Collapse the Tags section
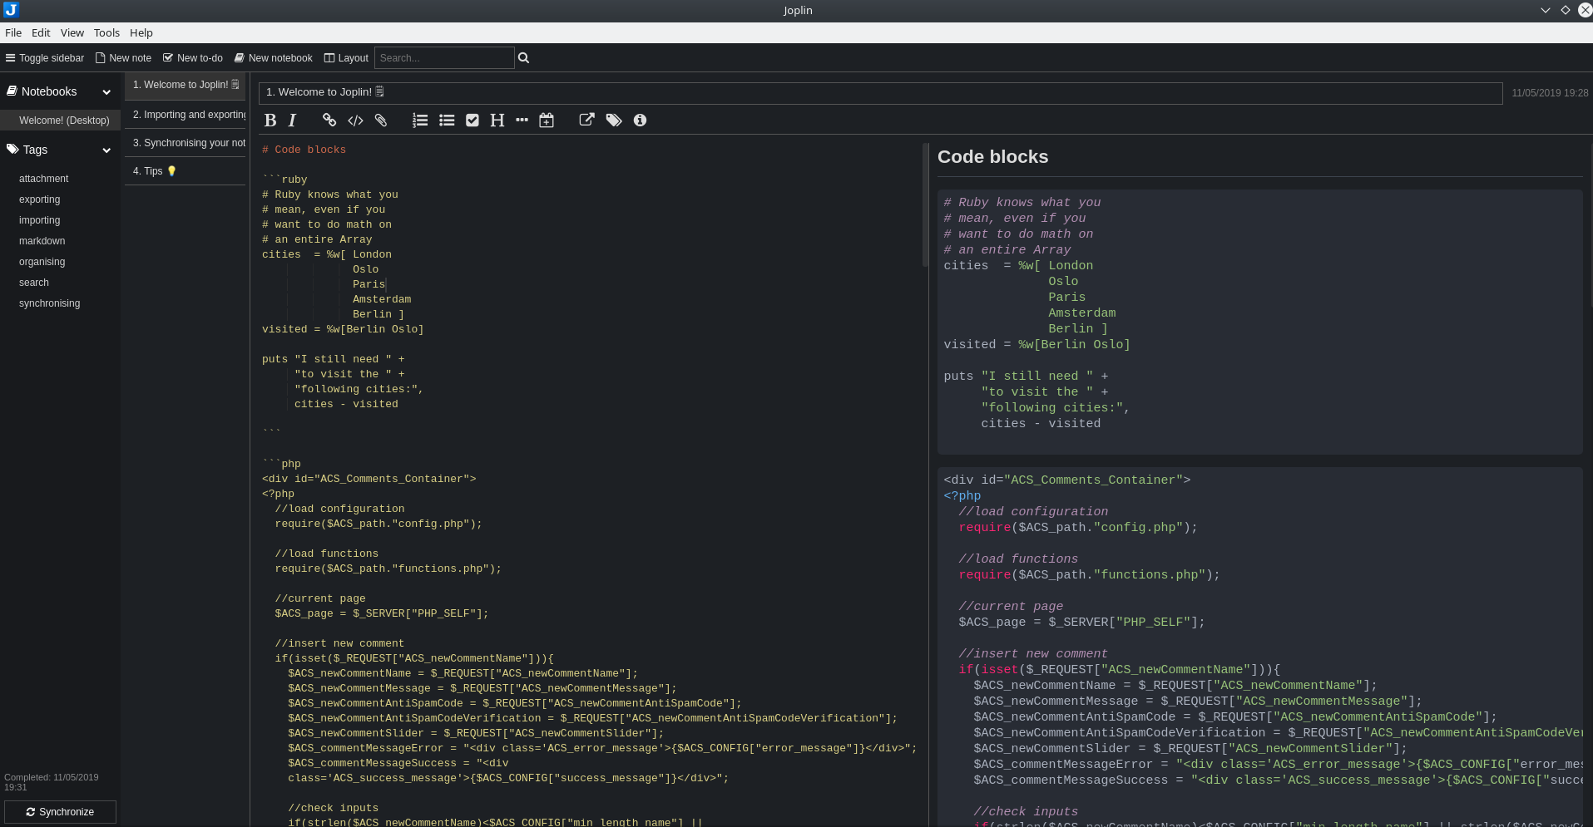 [106, 150]
